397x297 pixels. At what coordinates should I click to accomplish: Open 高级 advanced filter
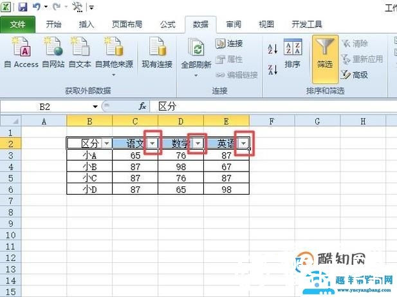(355, 75)
